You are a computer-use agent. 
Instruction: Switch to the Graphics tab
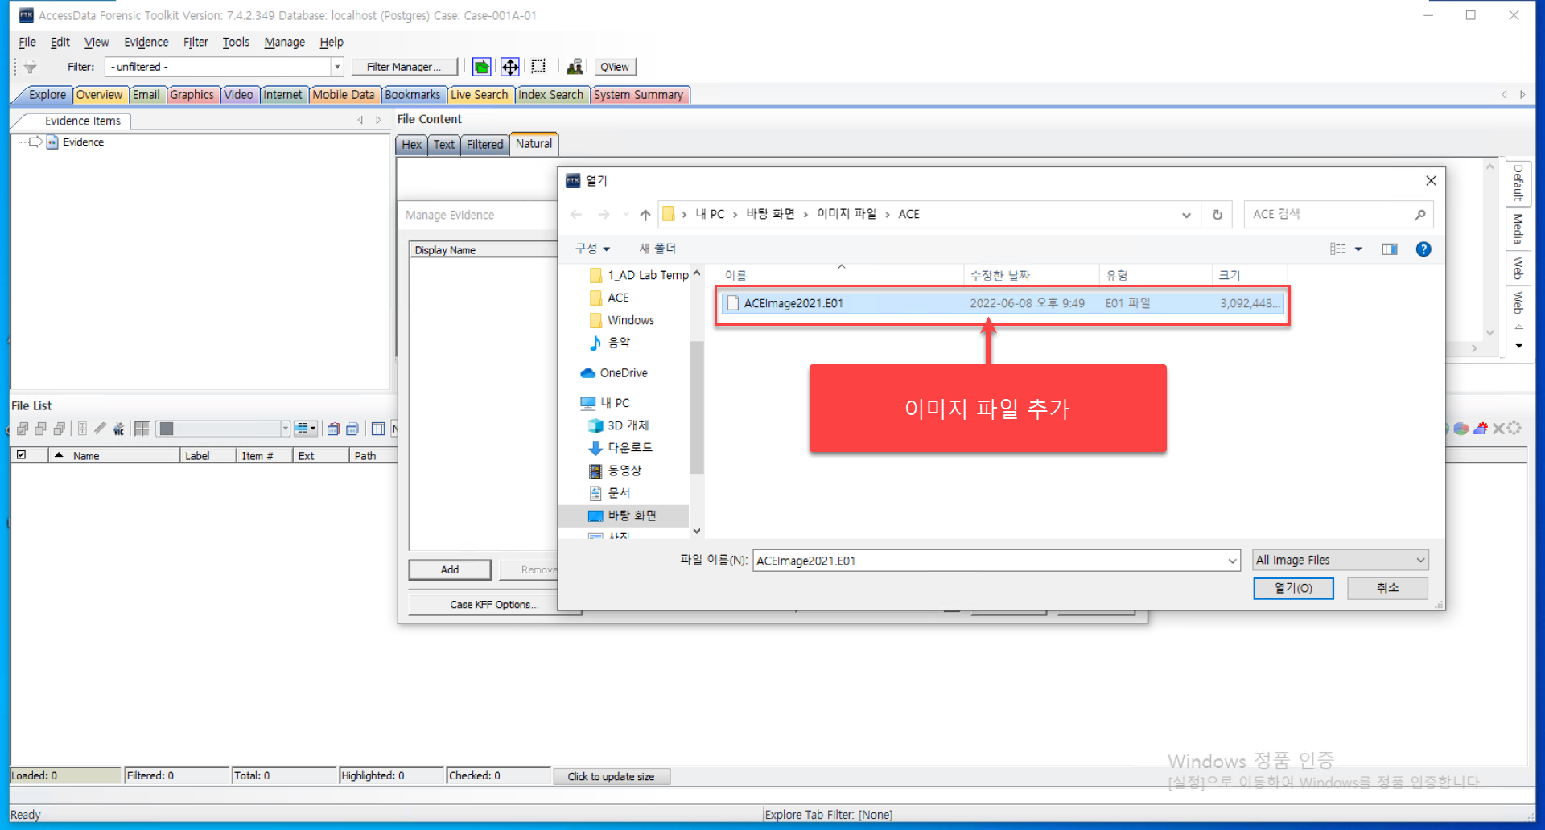click(192, 95)
